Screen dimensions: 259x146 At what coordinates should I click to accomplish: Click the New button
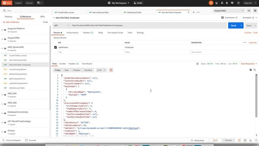point(7,3)
